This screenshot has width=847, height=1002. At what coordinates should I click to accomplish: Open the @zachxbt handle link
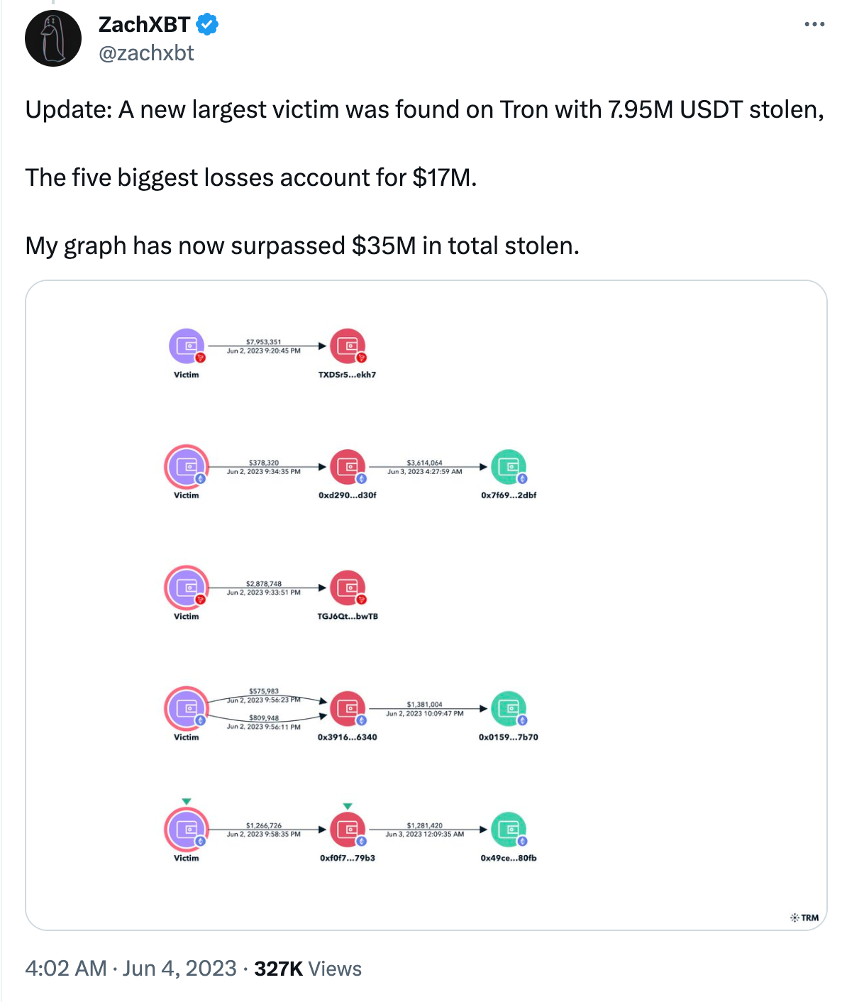(146, 53)
